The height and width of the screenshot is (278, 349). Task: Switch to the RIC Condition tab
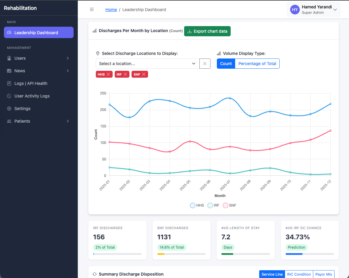(299, 274)
